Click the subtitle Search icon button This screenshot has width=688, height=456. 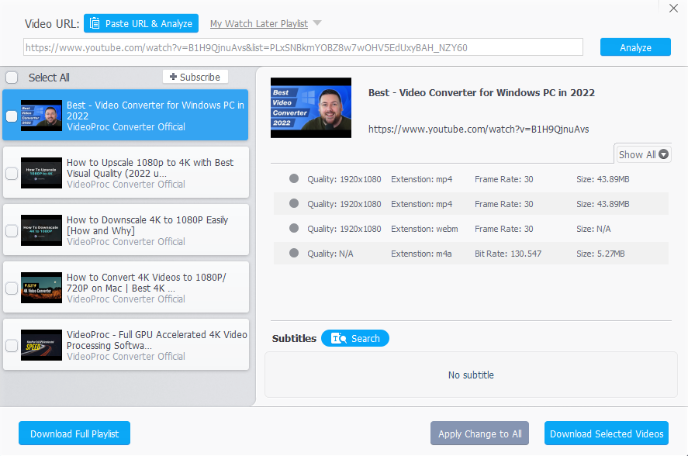click(x=339, y=338)
